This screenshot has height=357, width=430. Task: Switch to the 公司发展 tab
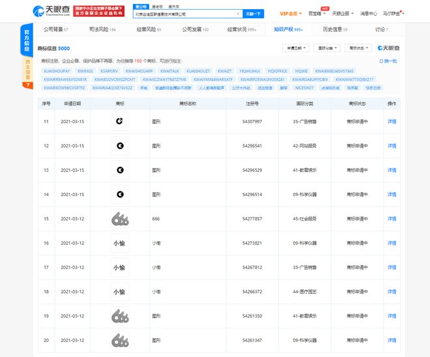coord(195,29)
